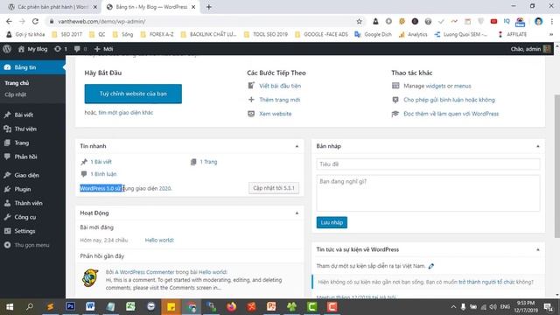
Task: Open the Bảng tin sidebar menu
Action: (x=32, y=67)
